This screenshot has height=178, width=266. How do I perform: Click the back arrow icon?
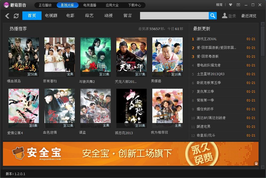click(x=7, y=16)
